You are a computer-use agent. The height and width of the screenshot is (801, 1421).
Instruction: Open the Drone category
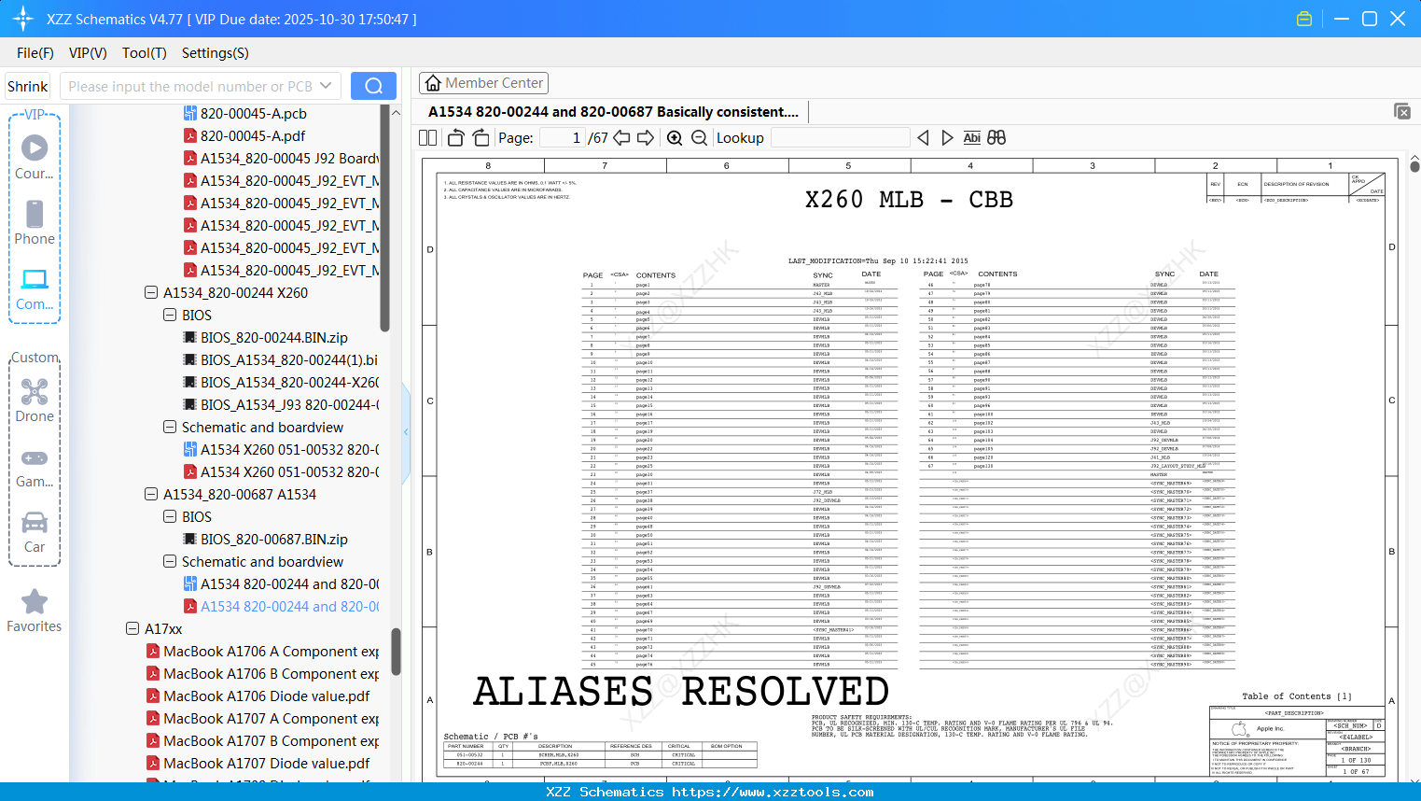coord(35,400)
